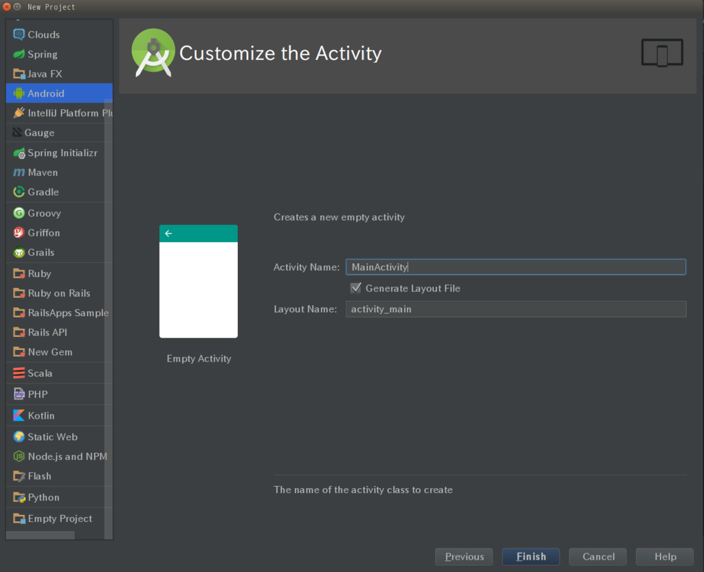Click the Python folder icon
Viewport: 704px width, 572px height.
[x=19, y=497]
